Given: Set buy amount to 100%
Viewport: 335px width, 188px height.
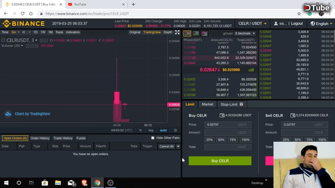Looking at the screenshot, I should pos(245,140).
